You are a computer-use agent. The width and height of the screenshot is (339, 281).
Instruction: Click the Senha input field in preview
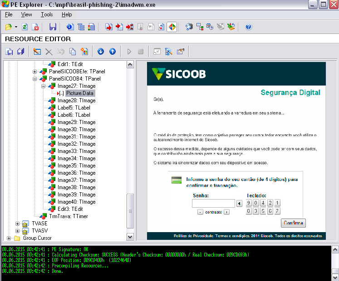(x=213, y=204)
